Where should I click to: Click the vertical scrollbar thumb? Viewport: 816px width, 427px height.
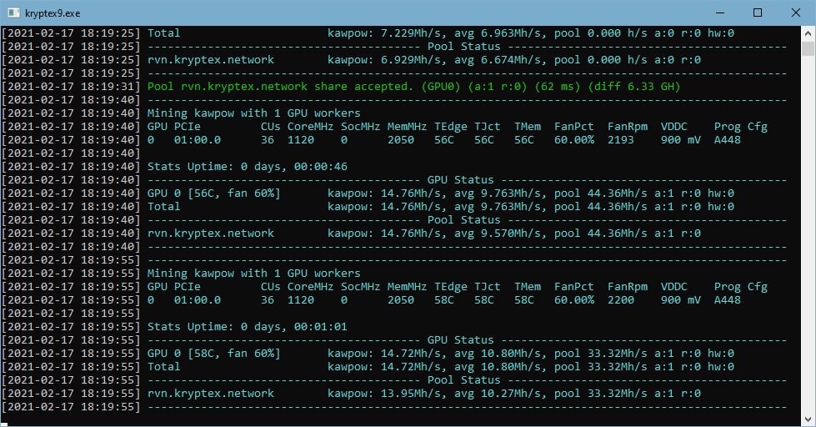(808, 48)
